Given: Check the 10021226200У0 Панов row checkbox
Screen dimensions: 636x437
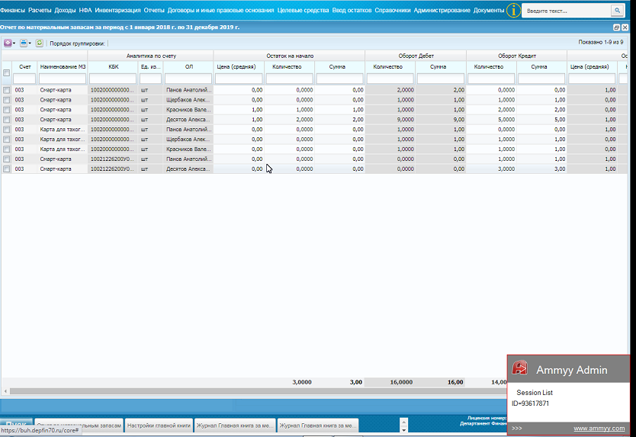Looking at the screenshot, I should 7,159.
